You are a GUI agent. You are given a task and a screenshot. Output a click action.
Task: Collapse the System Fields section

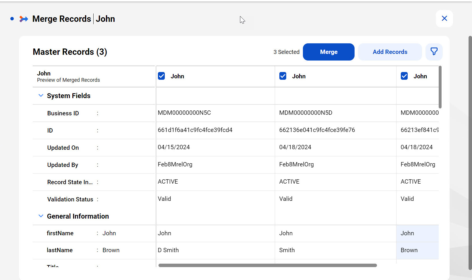click(x=41, y=96)
